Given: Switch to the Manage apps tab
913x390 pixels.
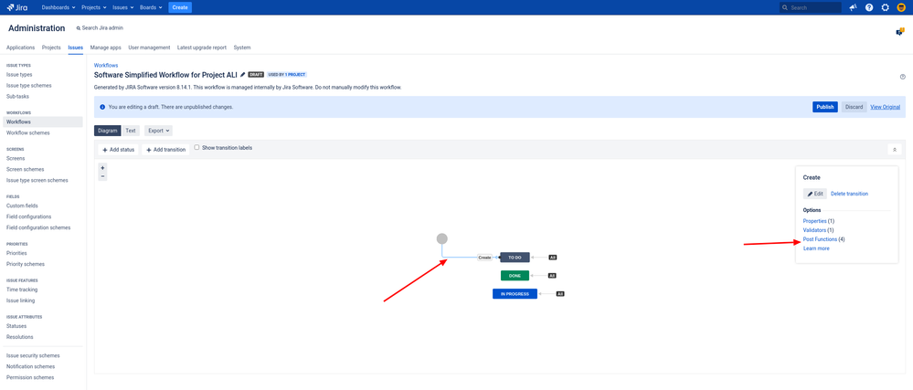Looking at the screenshot, I should coord(105,47).
